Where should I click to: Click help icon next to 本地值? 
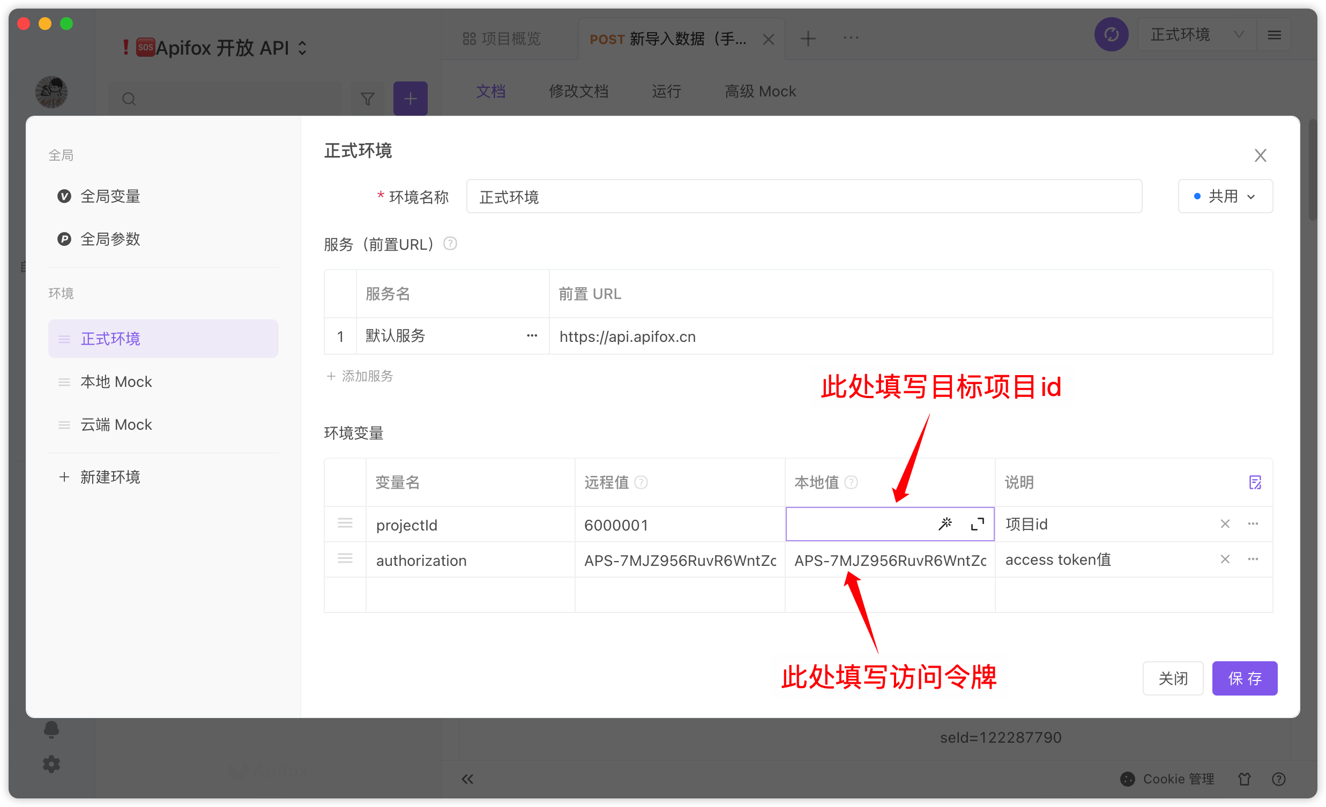click(851, 482)
